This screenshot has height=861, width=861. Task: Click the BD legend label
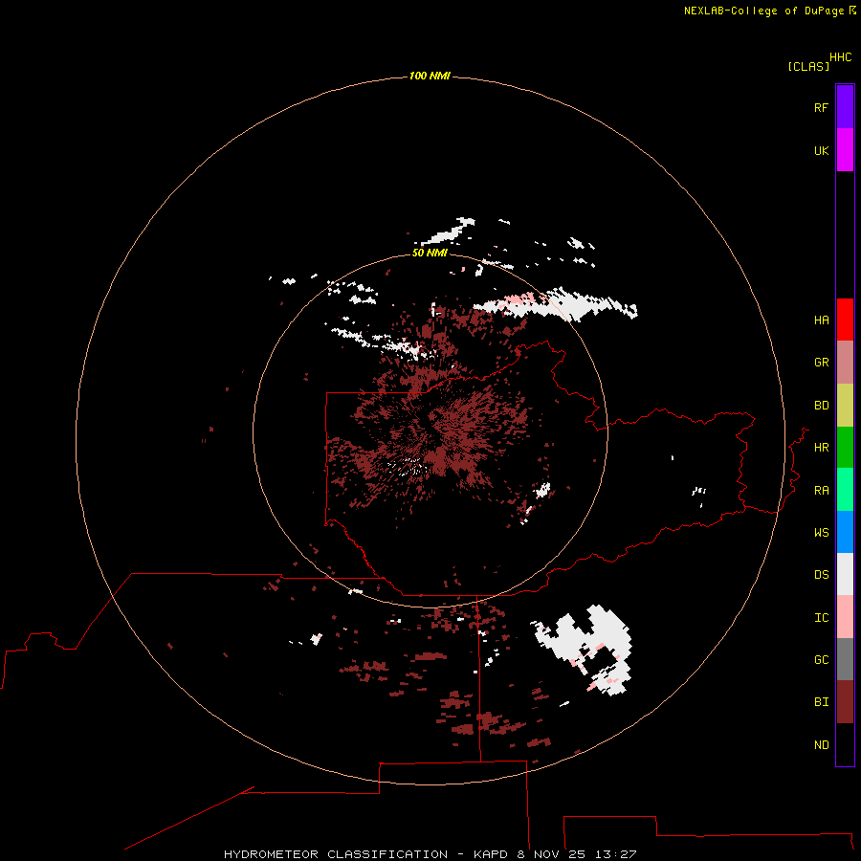coord(821,406)
